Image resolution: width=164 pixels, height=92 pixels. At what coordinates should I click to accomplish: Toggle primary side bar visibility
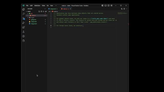[102, 6]
